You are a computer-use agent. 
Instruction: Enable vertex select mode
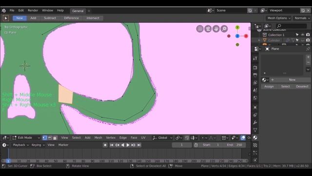45,138
